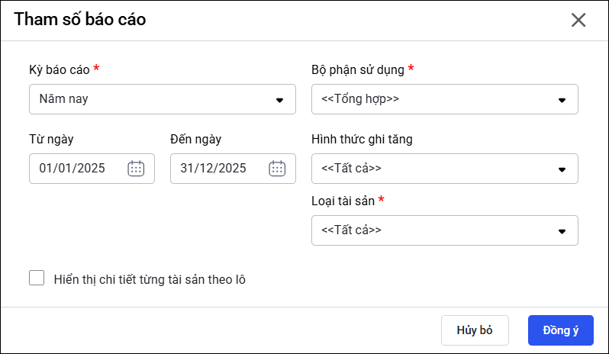Expand the Hình thức ghi tăng combo box
Viewport: 609px width, 354px height.
tap(435, 169)
